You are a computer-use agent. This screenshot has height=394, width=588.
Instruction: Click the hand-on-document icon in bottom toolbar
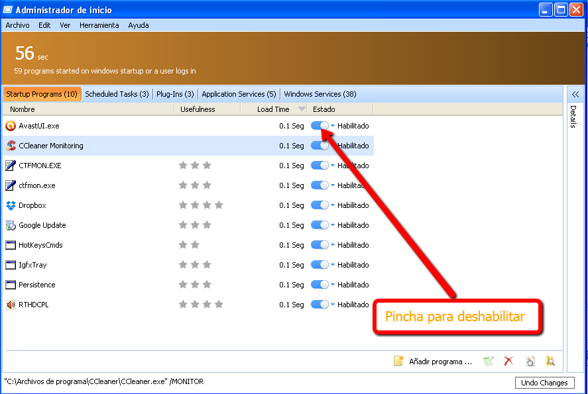click(530, 361)
